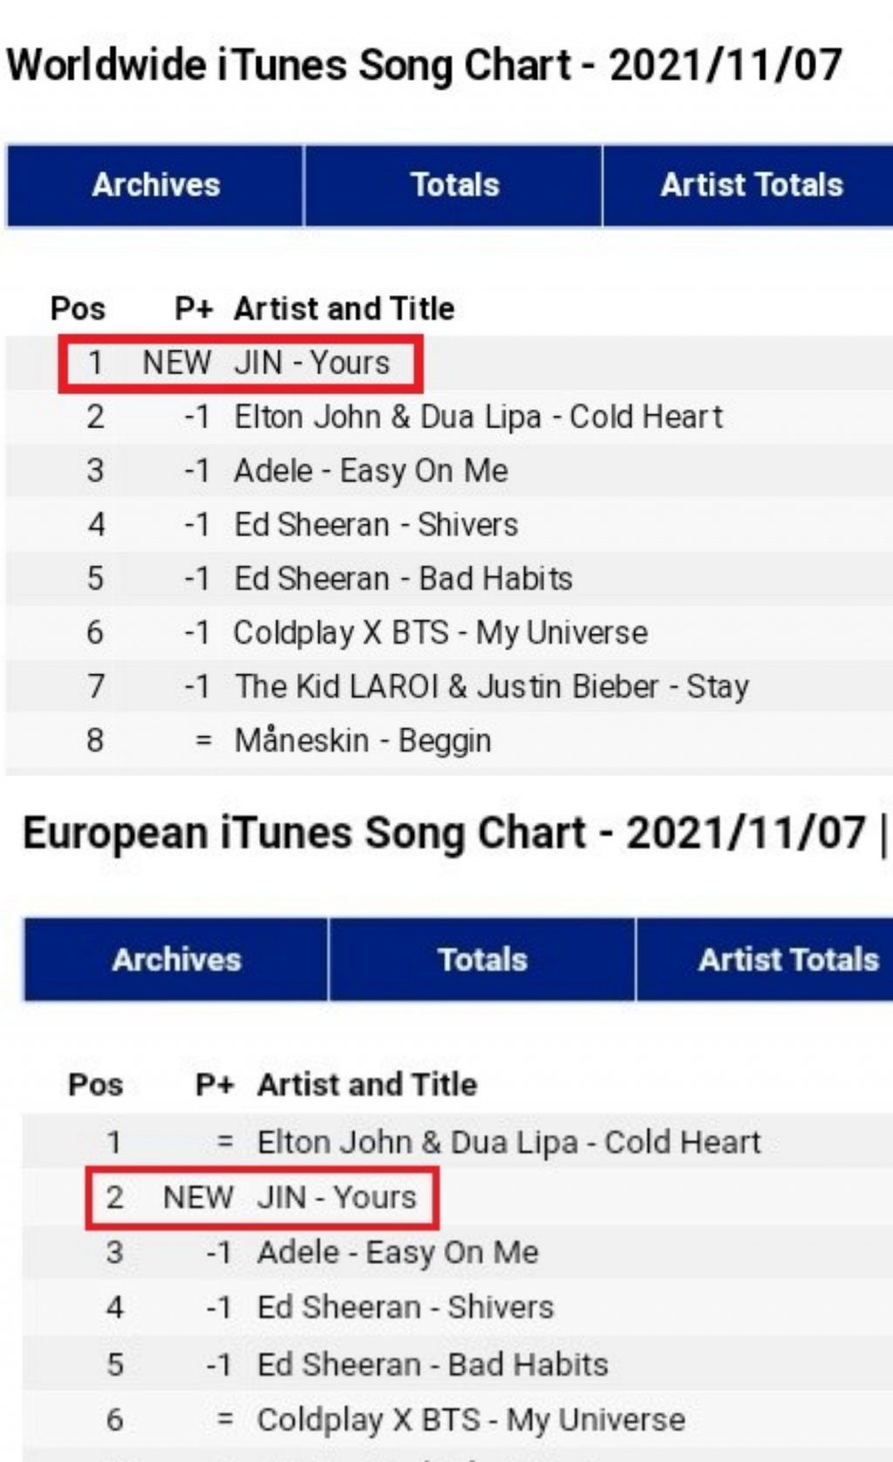Select Ed Sheeran - Bad Habits Worldwide row
The height and width of the screenshot is (1462, 893).
[449, 579]
